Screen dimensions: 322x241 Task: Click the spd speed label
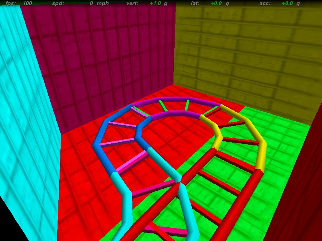58,3
